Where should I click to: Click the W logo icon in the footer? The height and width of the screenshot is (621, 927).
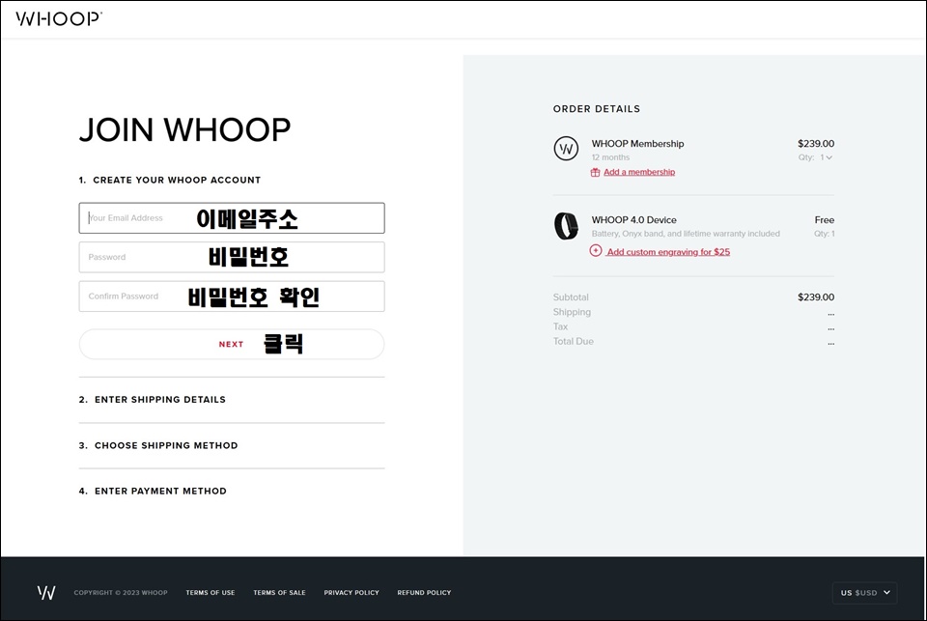(46, 593)
